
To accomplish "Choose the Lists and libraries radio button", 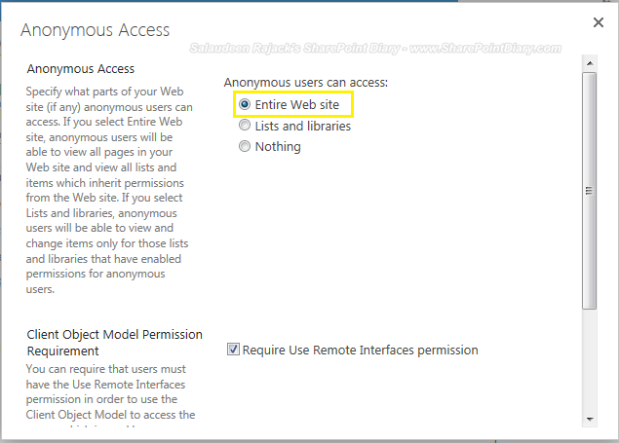I will [245, 126].
